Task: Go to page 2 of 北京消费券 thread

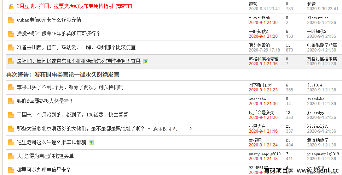Action: (191, 129)
